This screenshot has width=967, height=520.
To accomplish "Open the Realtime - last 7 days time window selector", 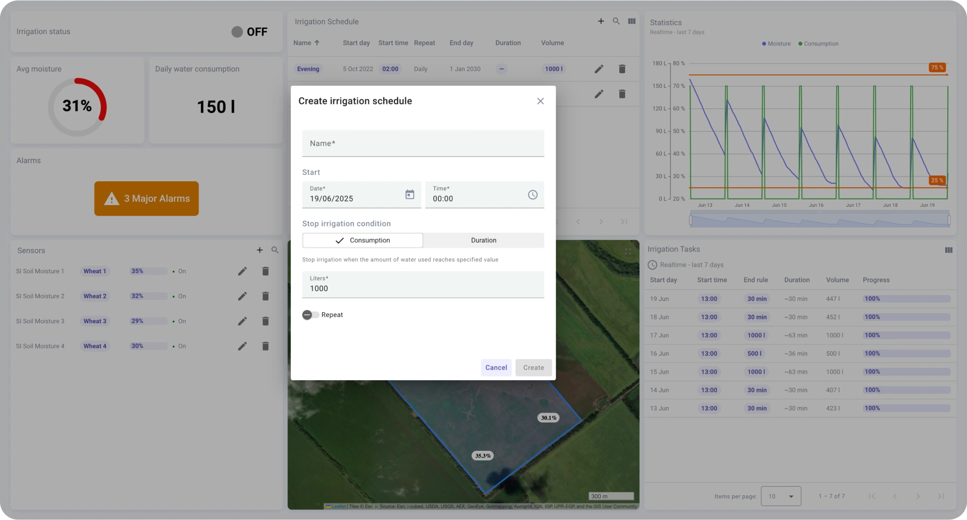I will (686, 265).
